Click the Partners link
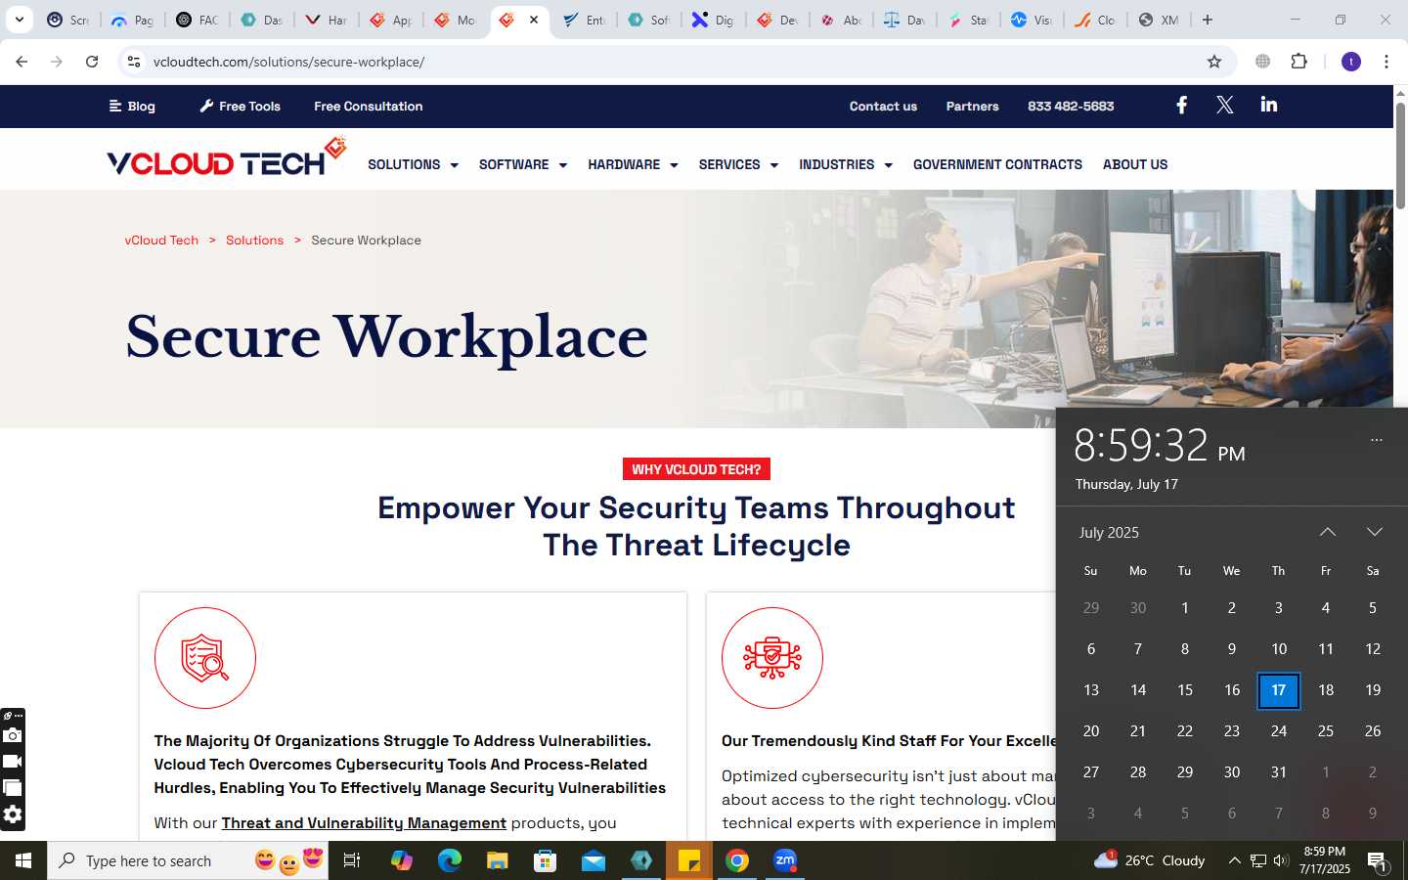 [x=972, y=106]
